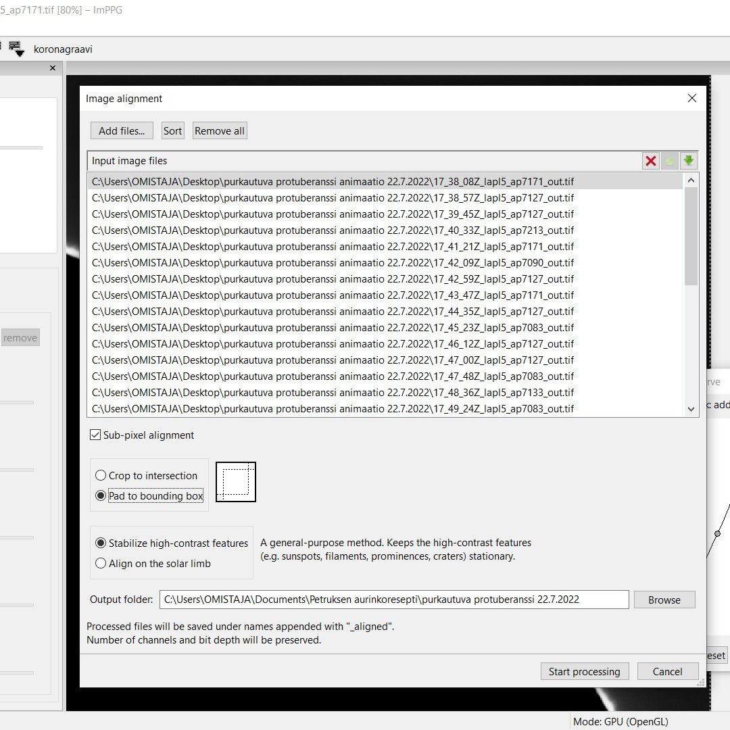Sort the input image files
730x730 pixels.
click(x=172, y=131)
